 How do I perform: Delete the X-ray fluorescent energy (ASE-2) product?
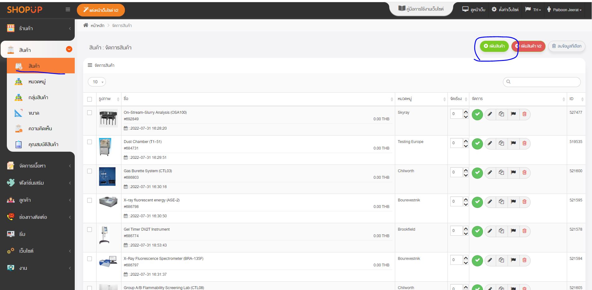coord(524,202)
